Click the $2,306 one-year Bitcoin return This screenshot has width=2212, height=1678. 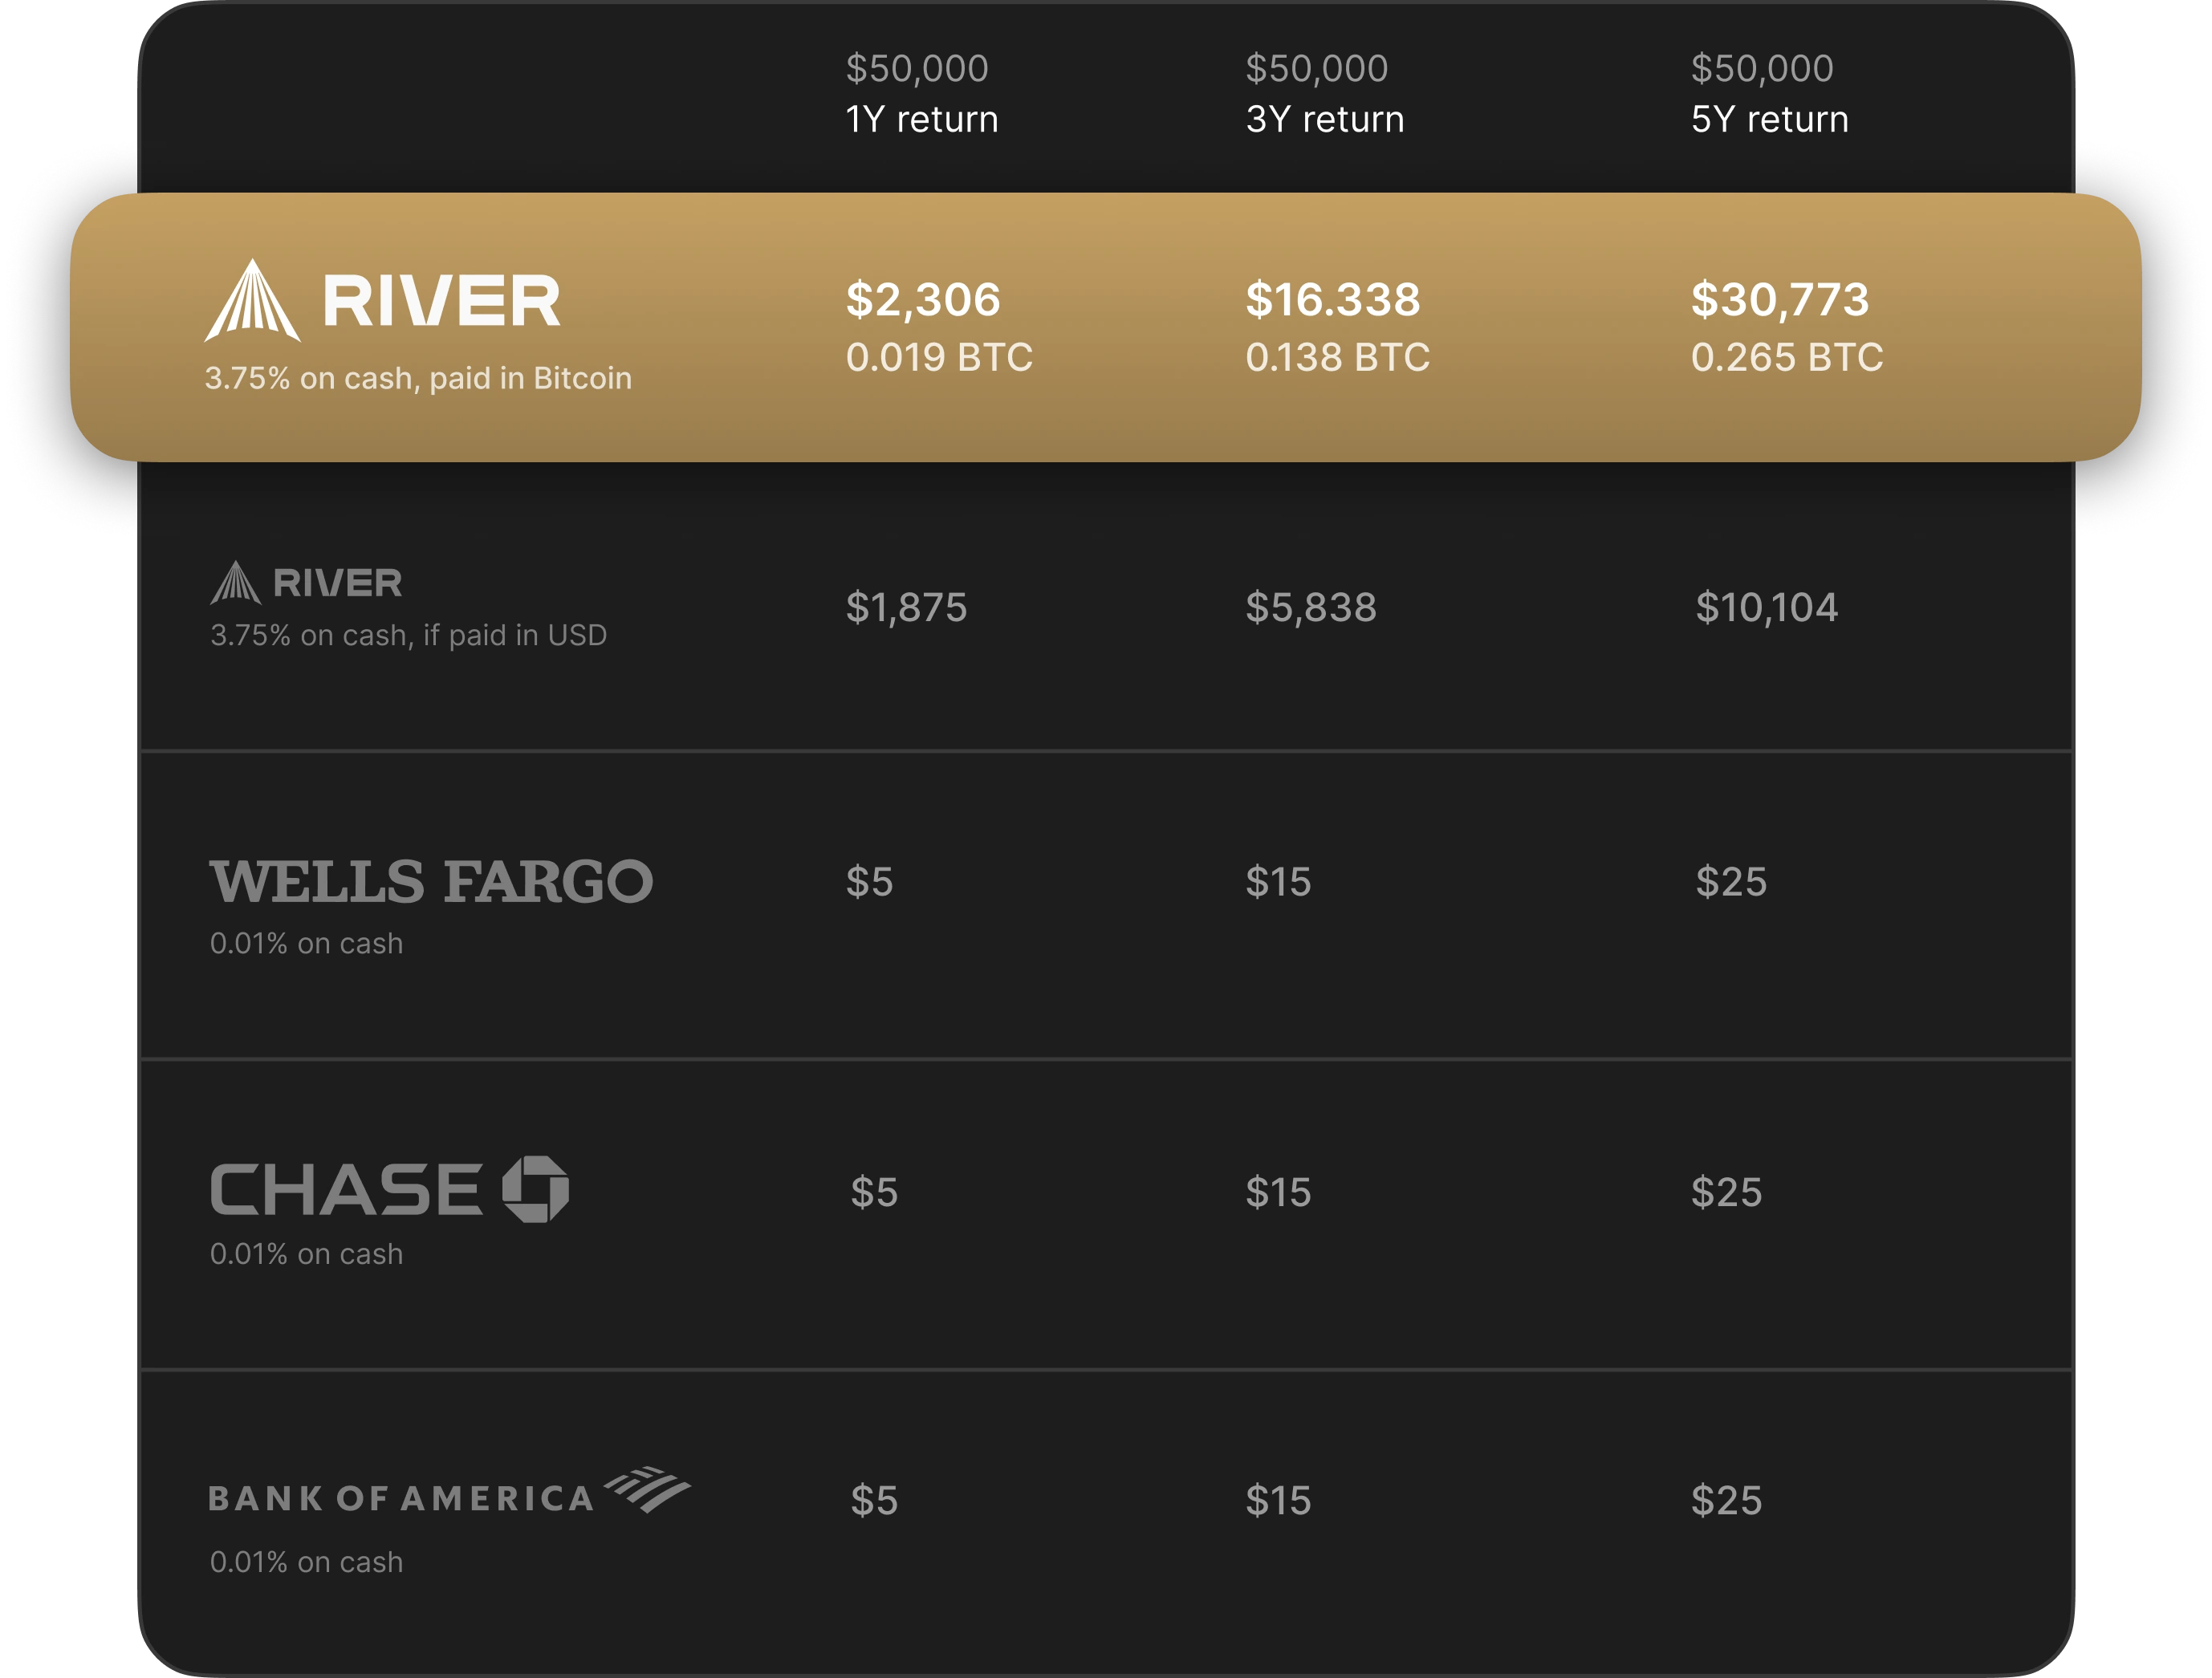pyautogui.click(x=923, y=299)
